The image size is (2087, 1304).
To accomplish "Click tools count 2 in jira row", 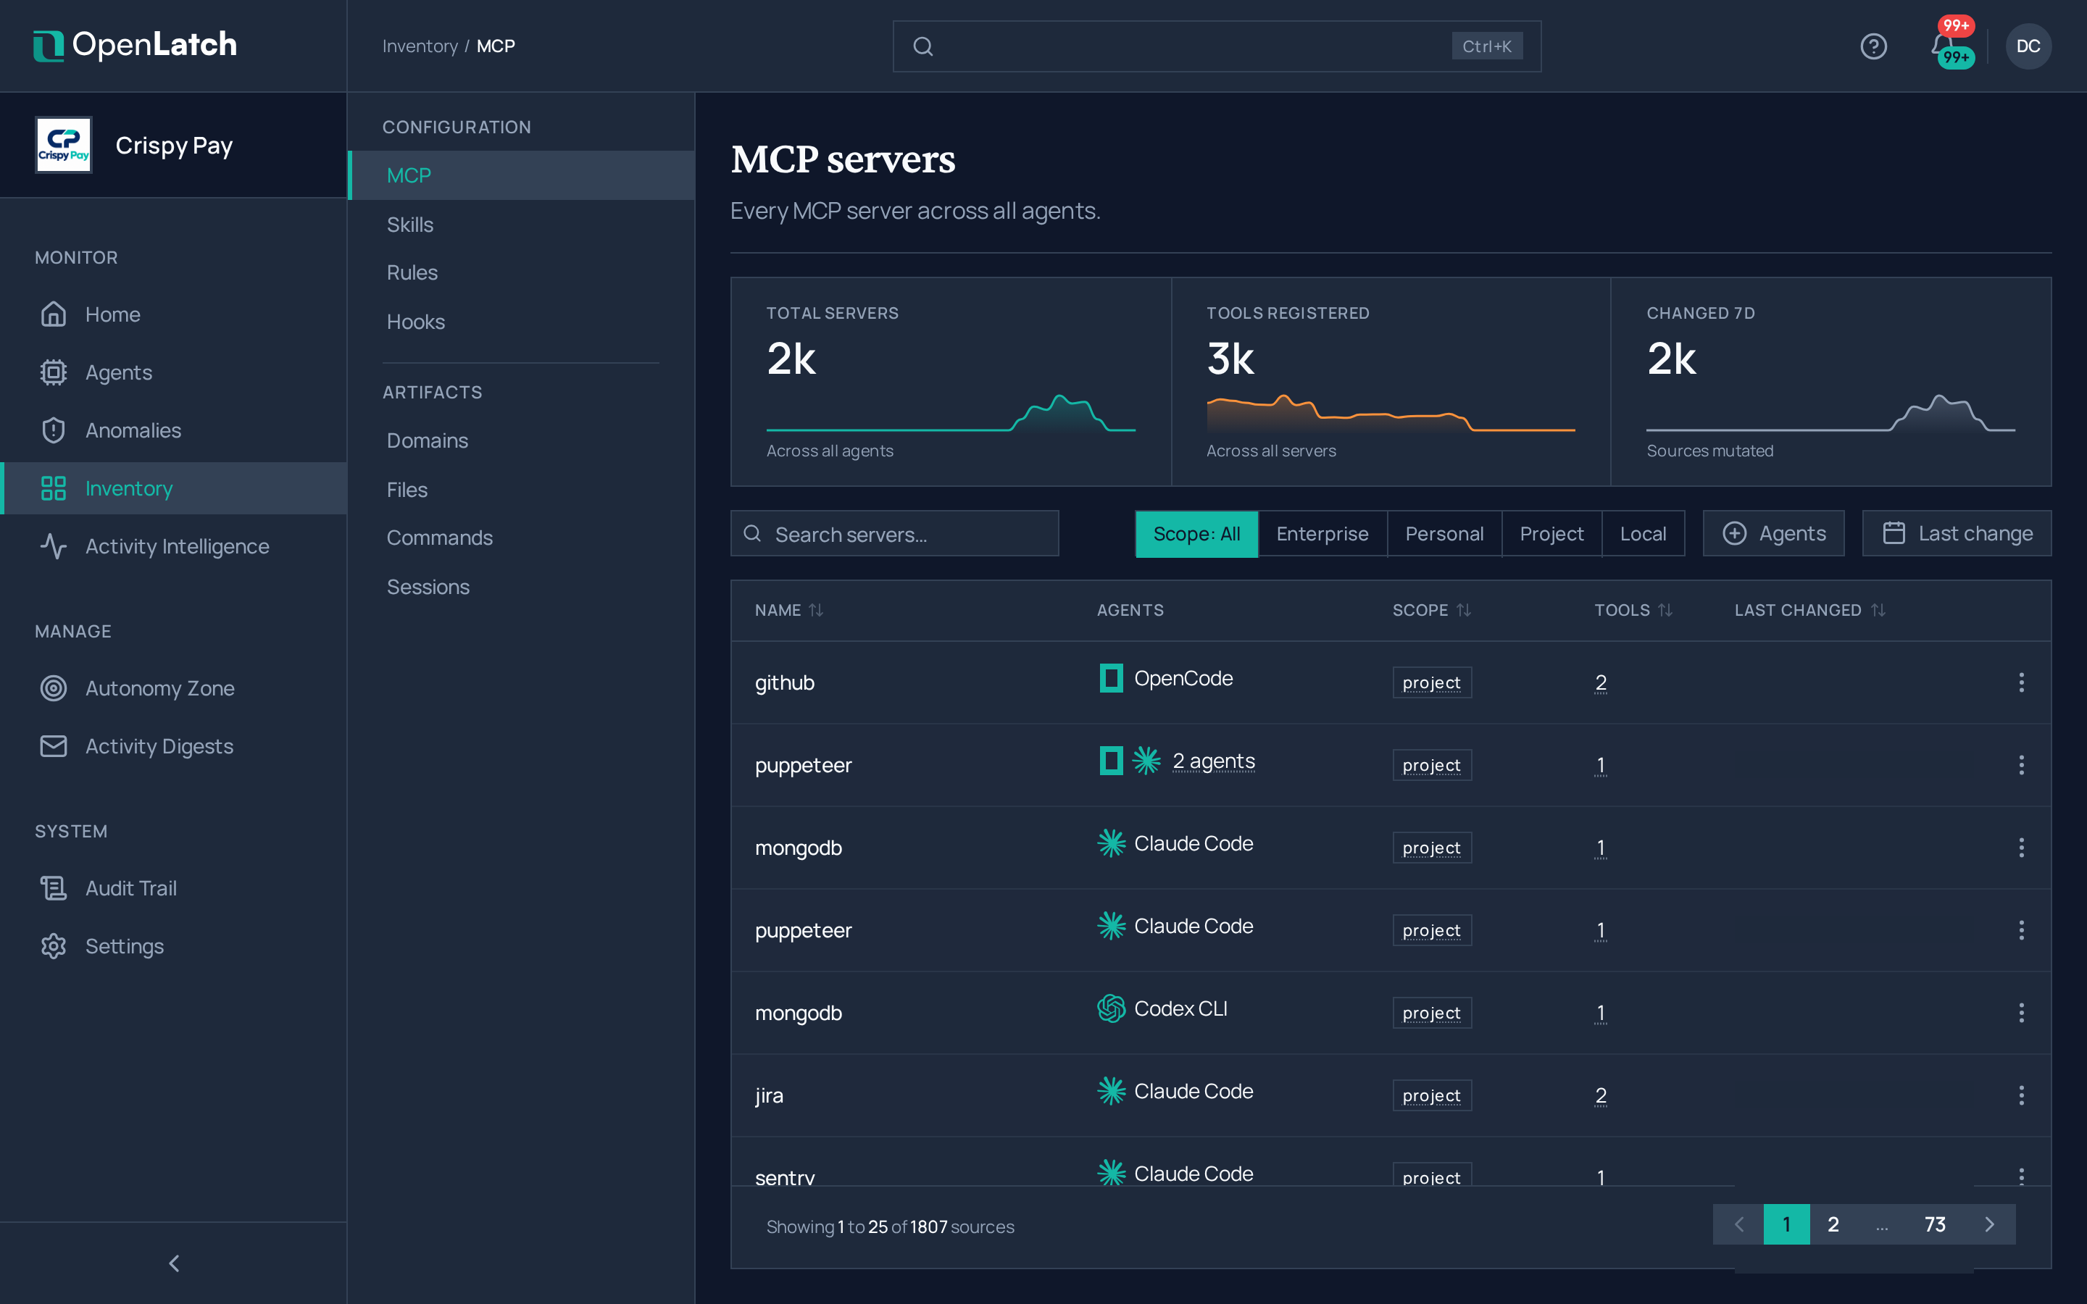I will (x=1601, y=1095).
